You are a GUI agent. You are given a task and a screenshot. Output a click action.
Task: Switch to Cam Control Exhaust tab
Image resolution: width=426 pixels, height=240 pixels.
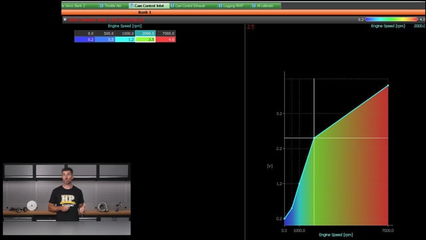pyautogui.click(x=194, y=5)
